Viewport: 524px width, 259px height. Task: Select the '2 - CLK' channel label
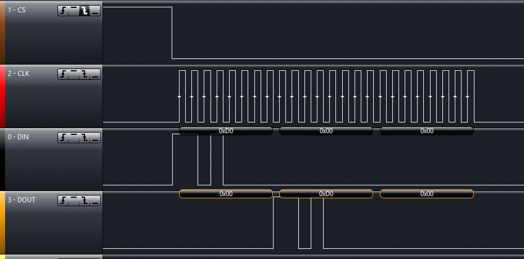19,74
